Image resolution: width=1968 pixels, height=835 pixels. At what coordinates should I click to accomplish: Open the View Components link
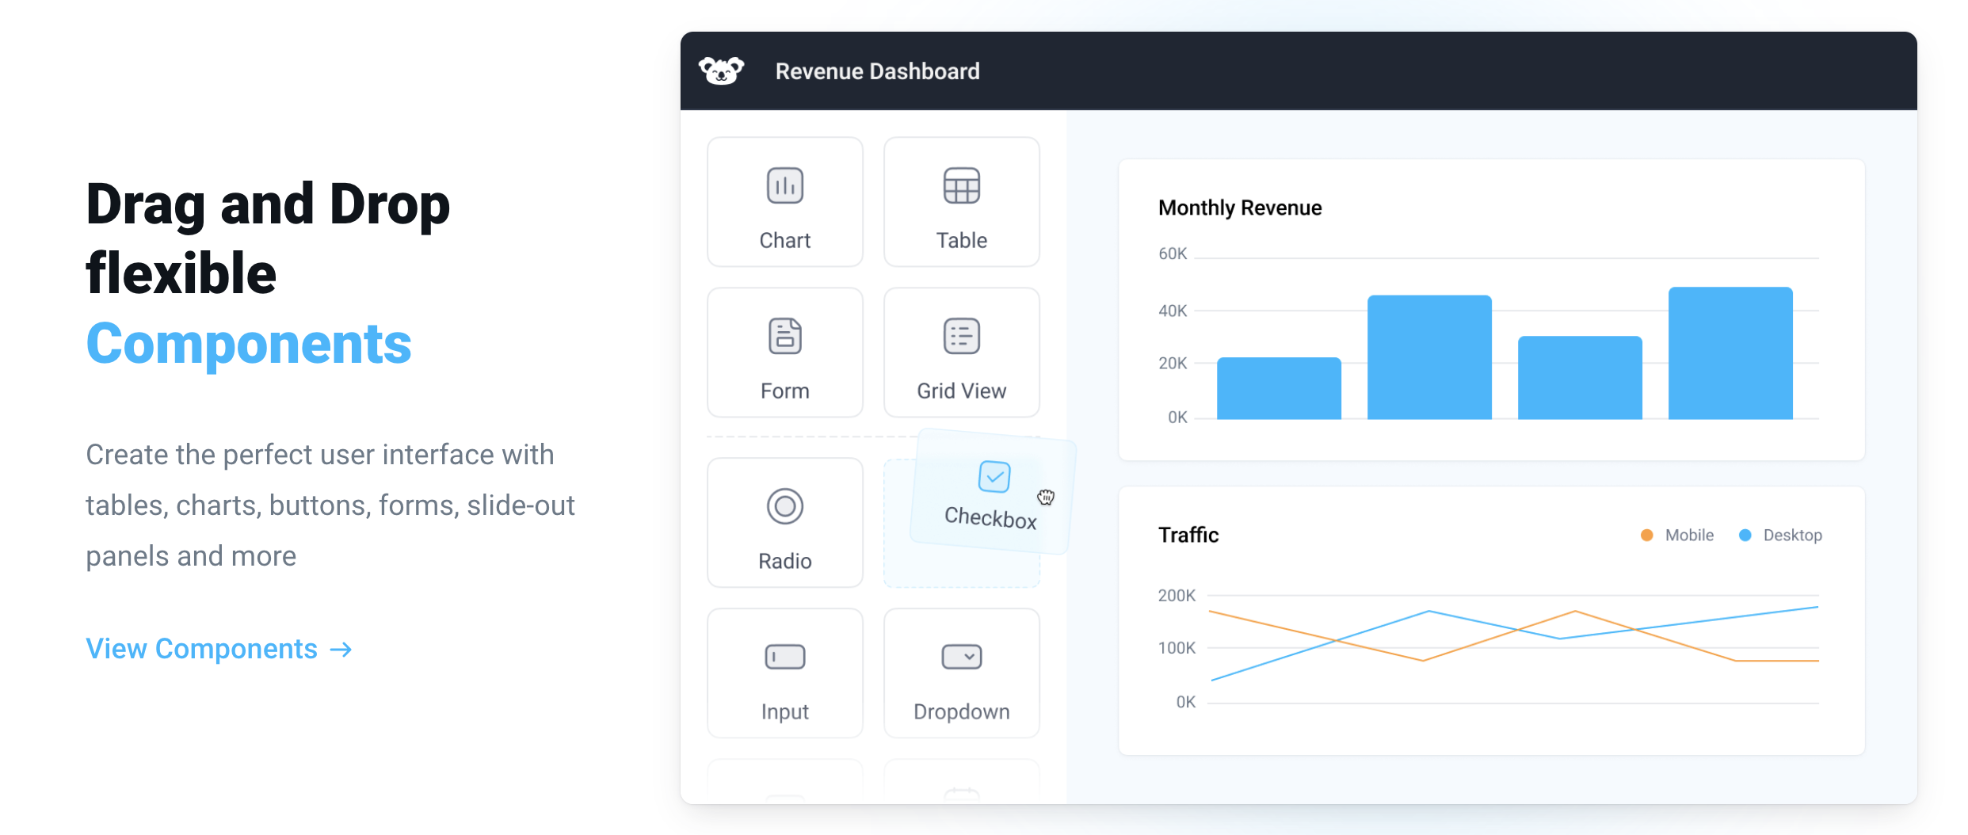(x=218, y=648)
